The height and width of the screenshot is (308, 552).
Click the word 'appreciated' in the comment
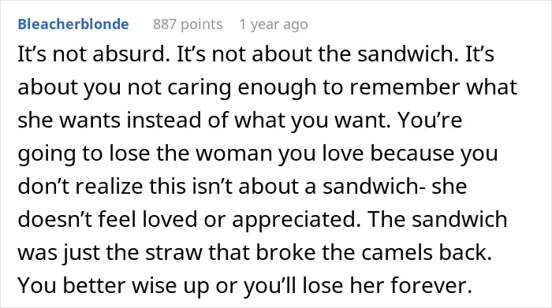click(x=293, y=220)
